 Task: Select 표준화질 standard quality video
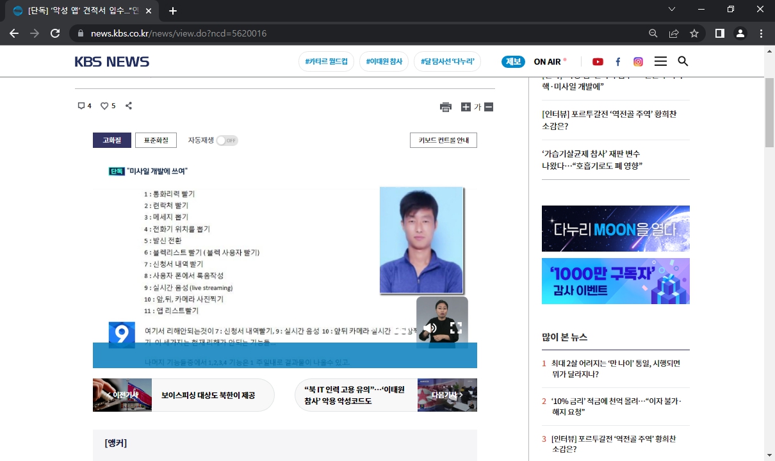[x=156, y=140]
